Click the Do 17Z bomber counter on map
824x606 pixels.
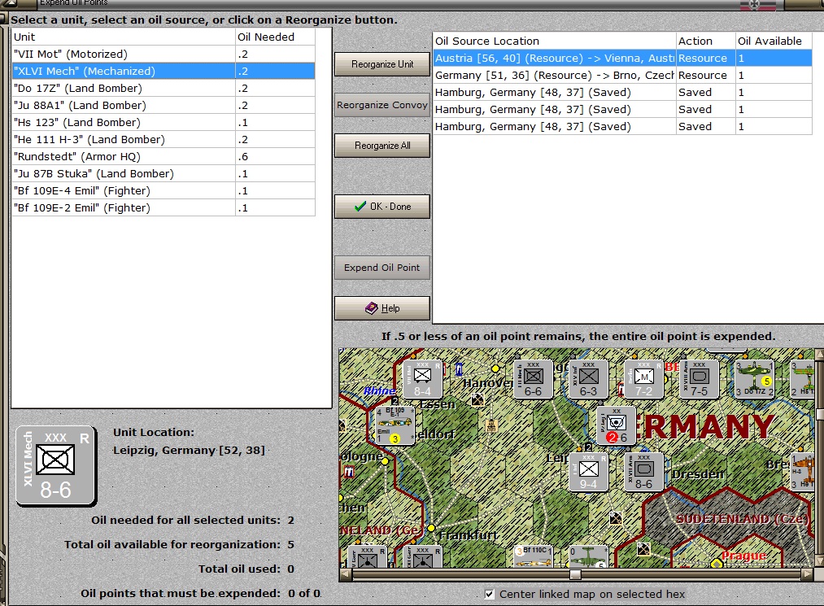click(755, 380)
